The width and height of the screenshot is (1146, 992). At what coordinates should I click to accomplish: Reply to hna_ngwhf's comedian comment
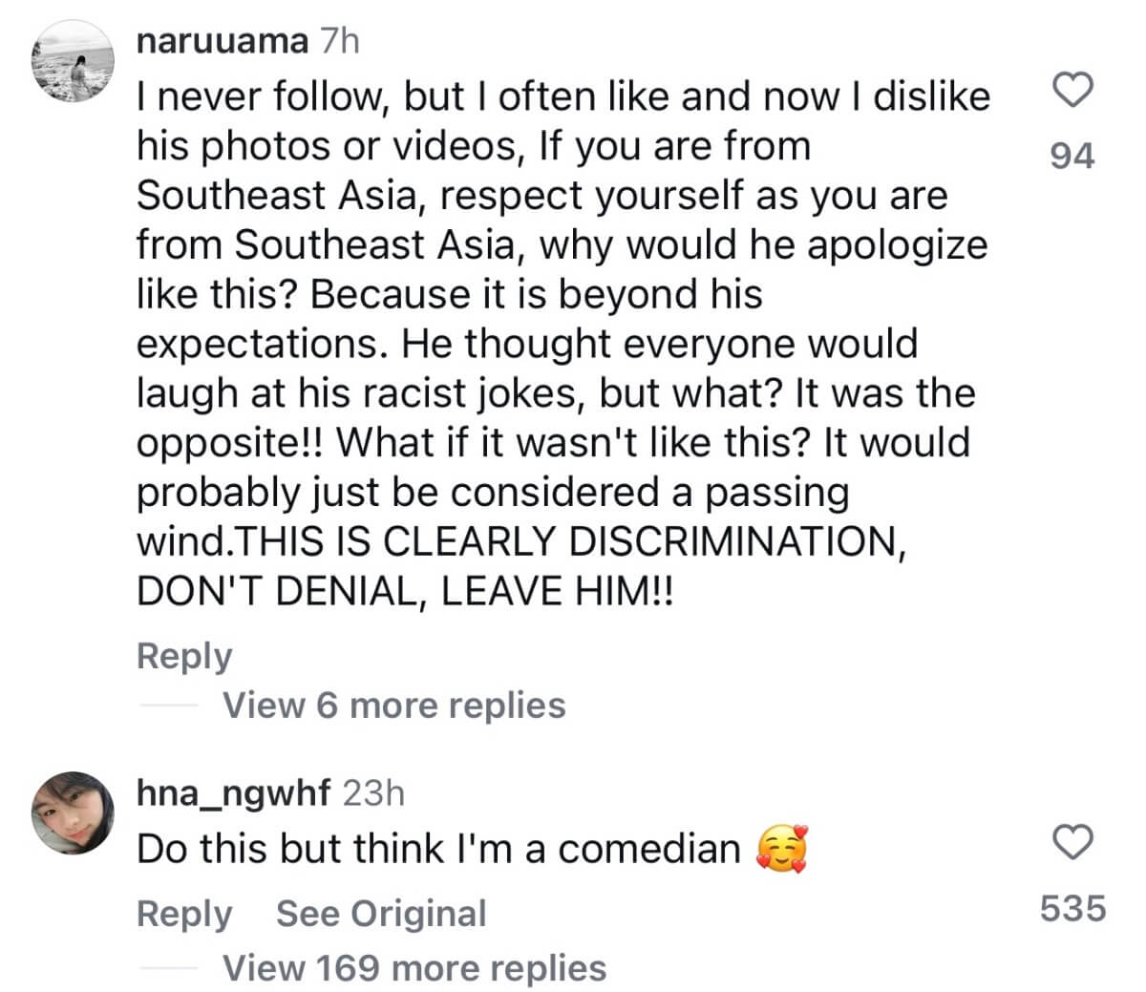[184, 914]
